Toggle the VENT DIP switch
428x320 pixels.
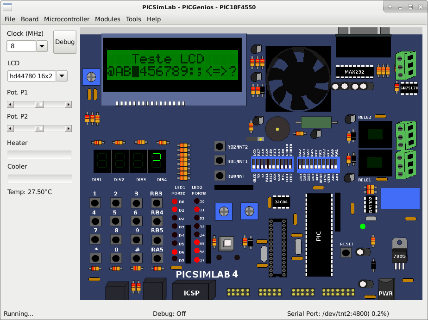328,164
